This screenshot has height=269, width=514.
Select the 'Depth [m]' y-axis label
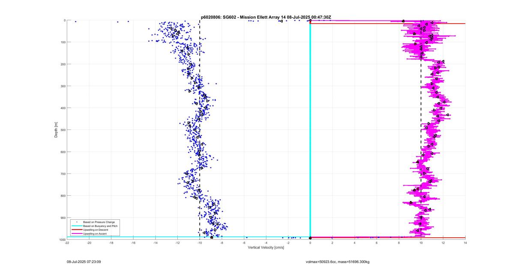tap(56, 129)
